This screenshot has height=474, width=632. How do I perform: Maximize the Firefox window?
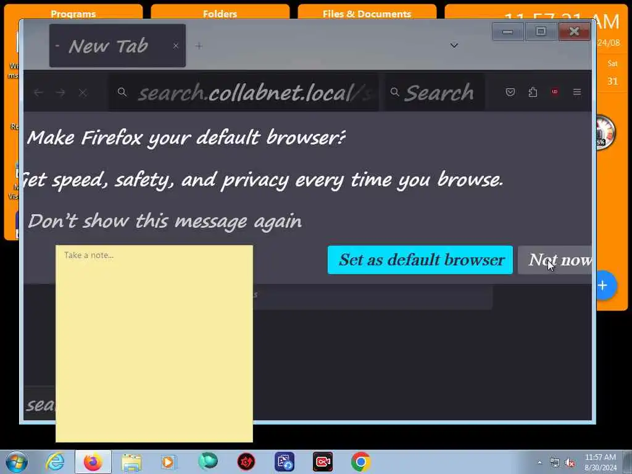tap(541, 31)
